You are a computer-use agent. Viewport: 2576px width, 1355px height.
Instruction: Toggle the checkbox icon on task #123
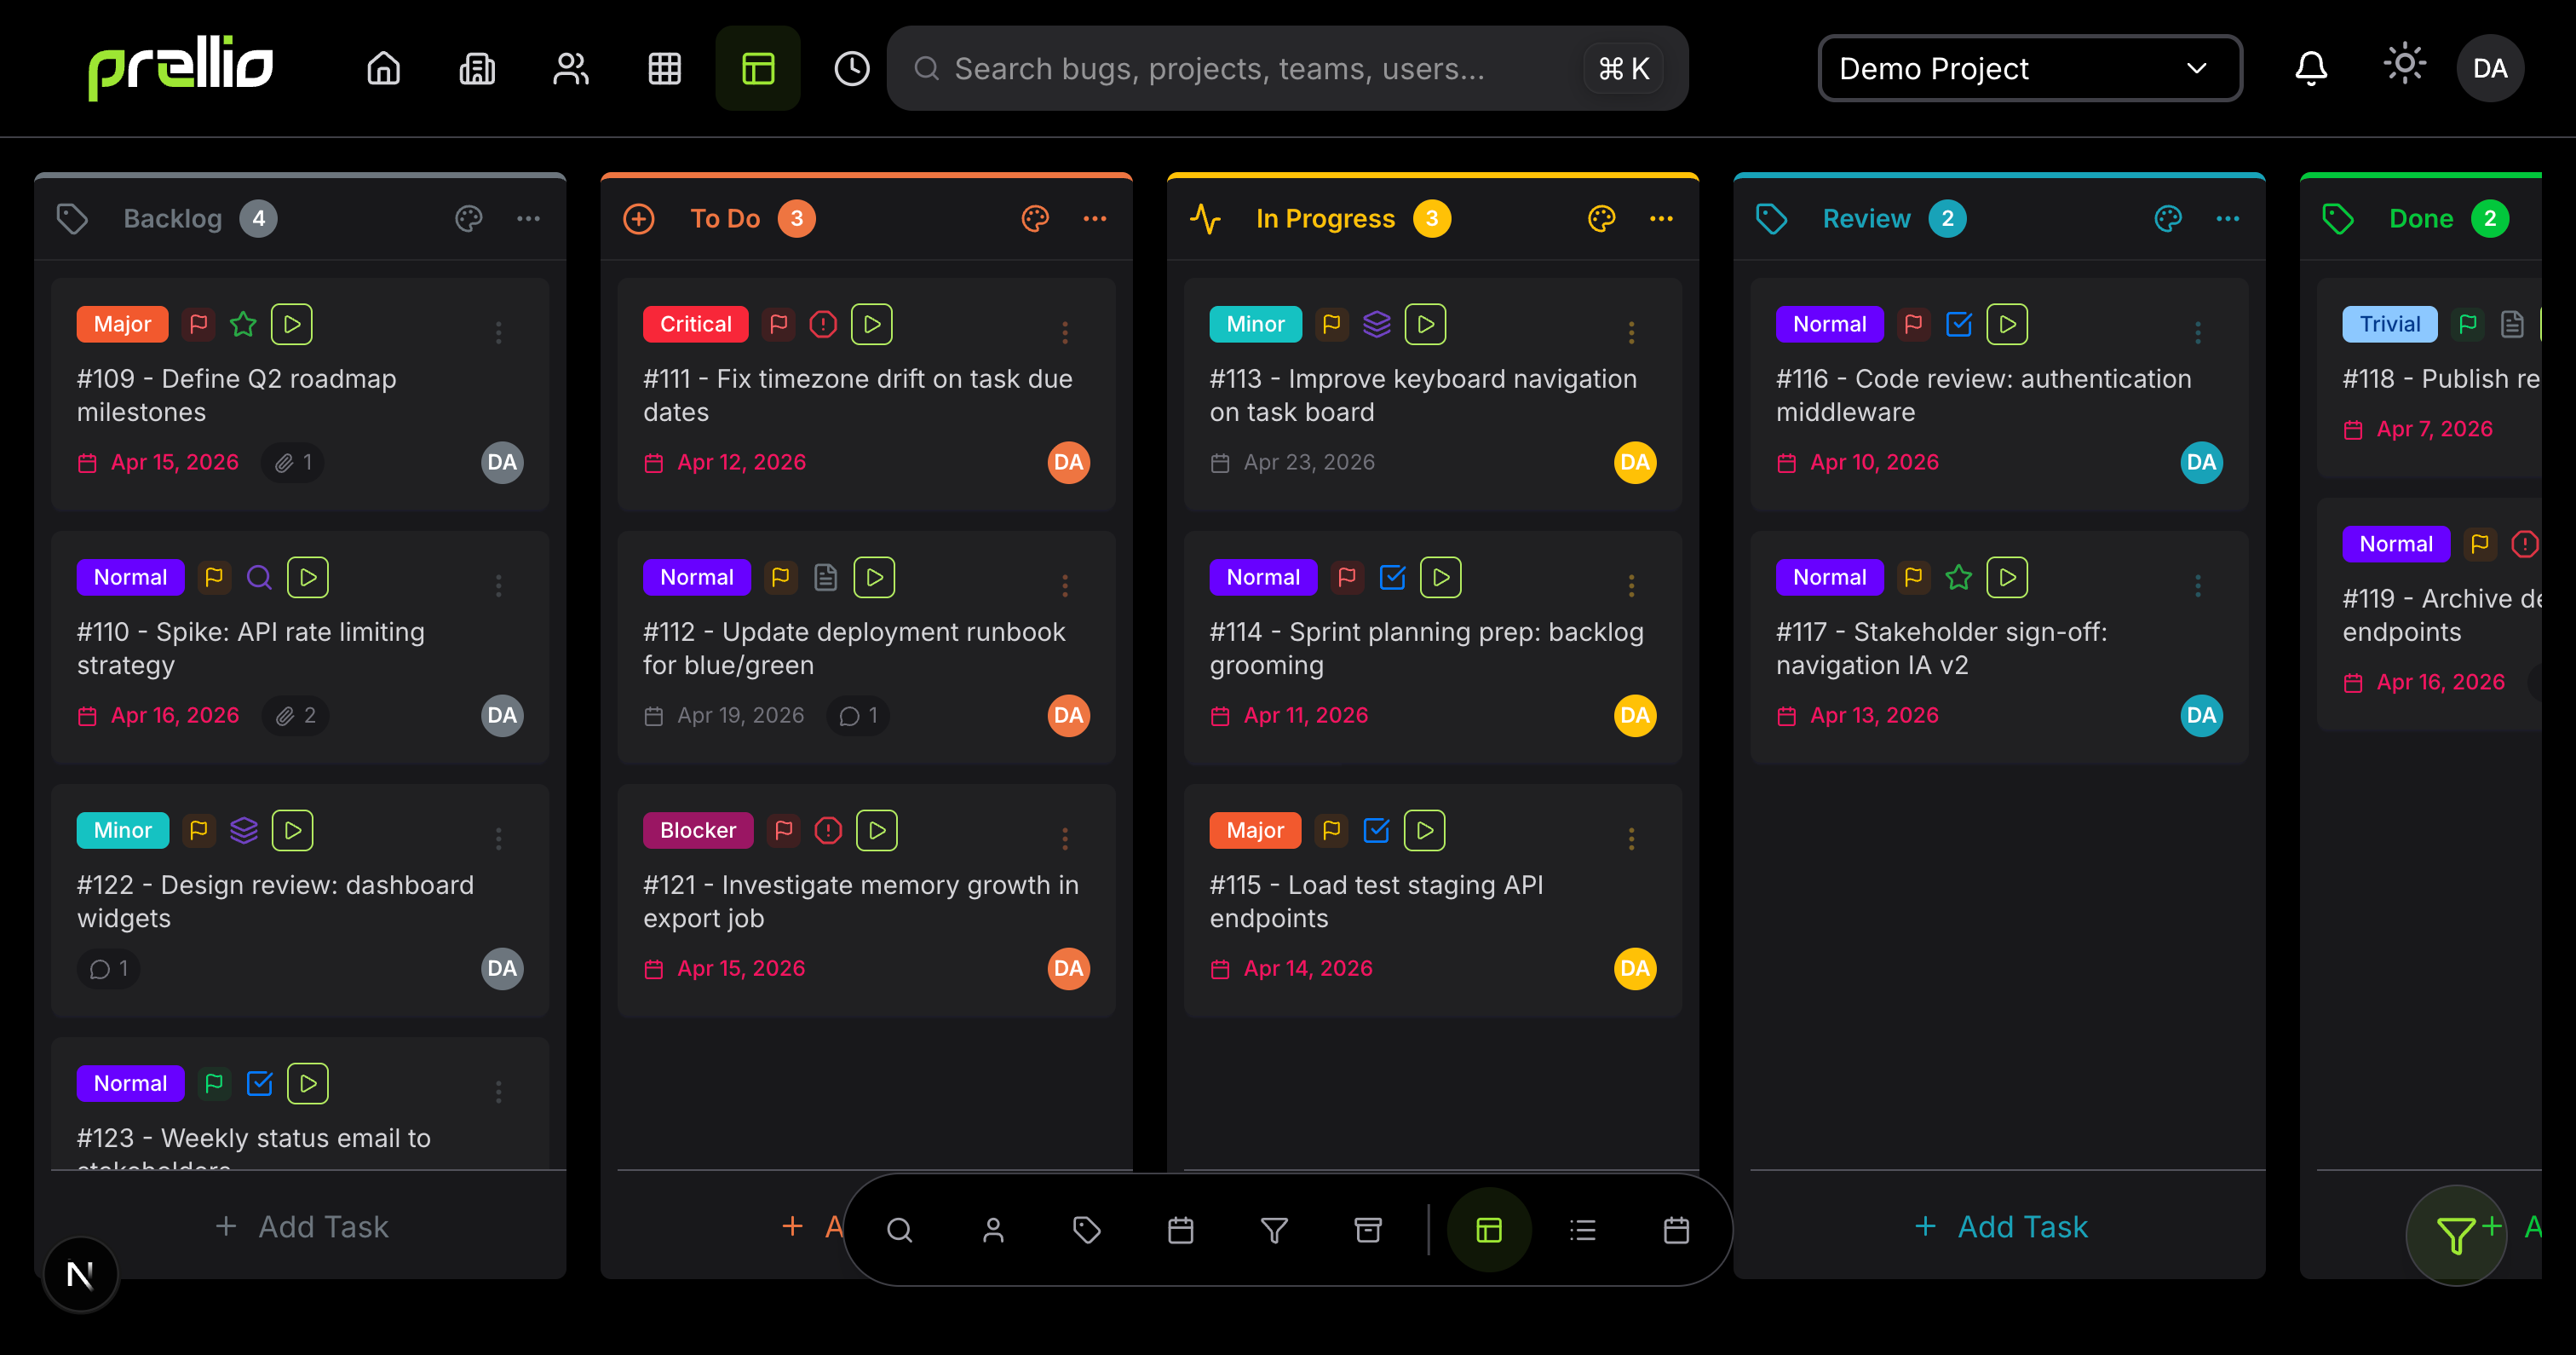tap(259, 1084)
